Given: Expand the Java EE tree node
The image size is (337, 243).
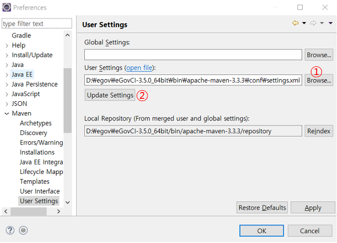Looking at the screenshot, I should pyautogui.click(x=6, y=74).
